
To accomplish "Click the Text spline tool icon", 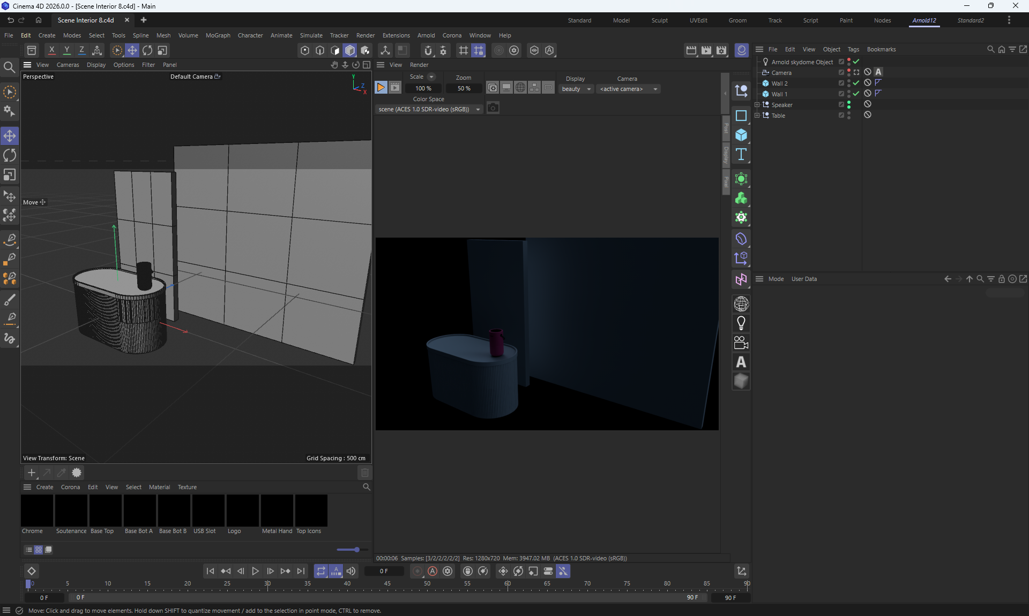I will coord(741,155).
